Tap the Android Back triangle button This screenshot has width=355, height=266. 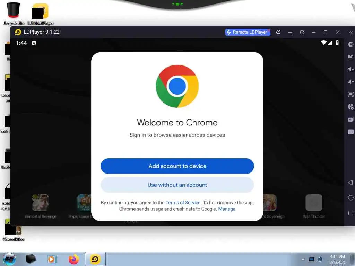pos(350,183)
